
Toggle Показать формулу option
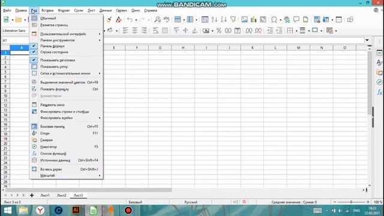click(x=66, y=89)
